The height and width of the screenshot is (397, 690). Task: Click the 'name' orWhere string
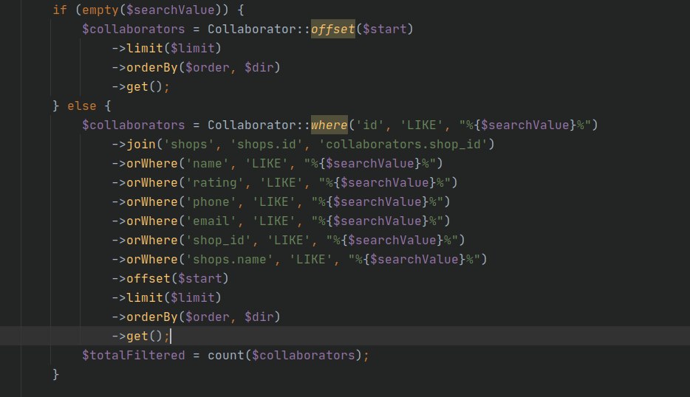click(x=208, y=164)
